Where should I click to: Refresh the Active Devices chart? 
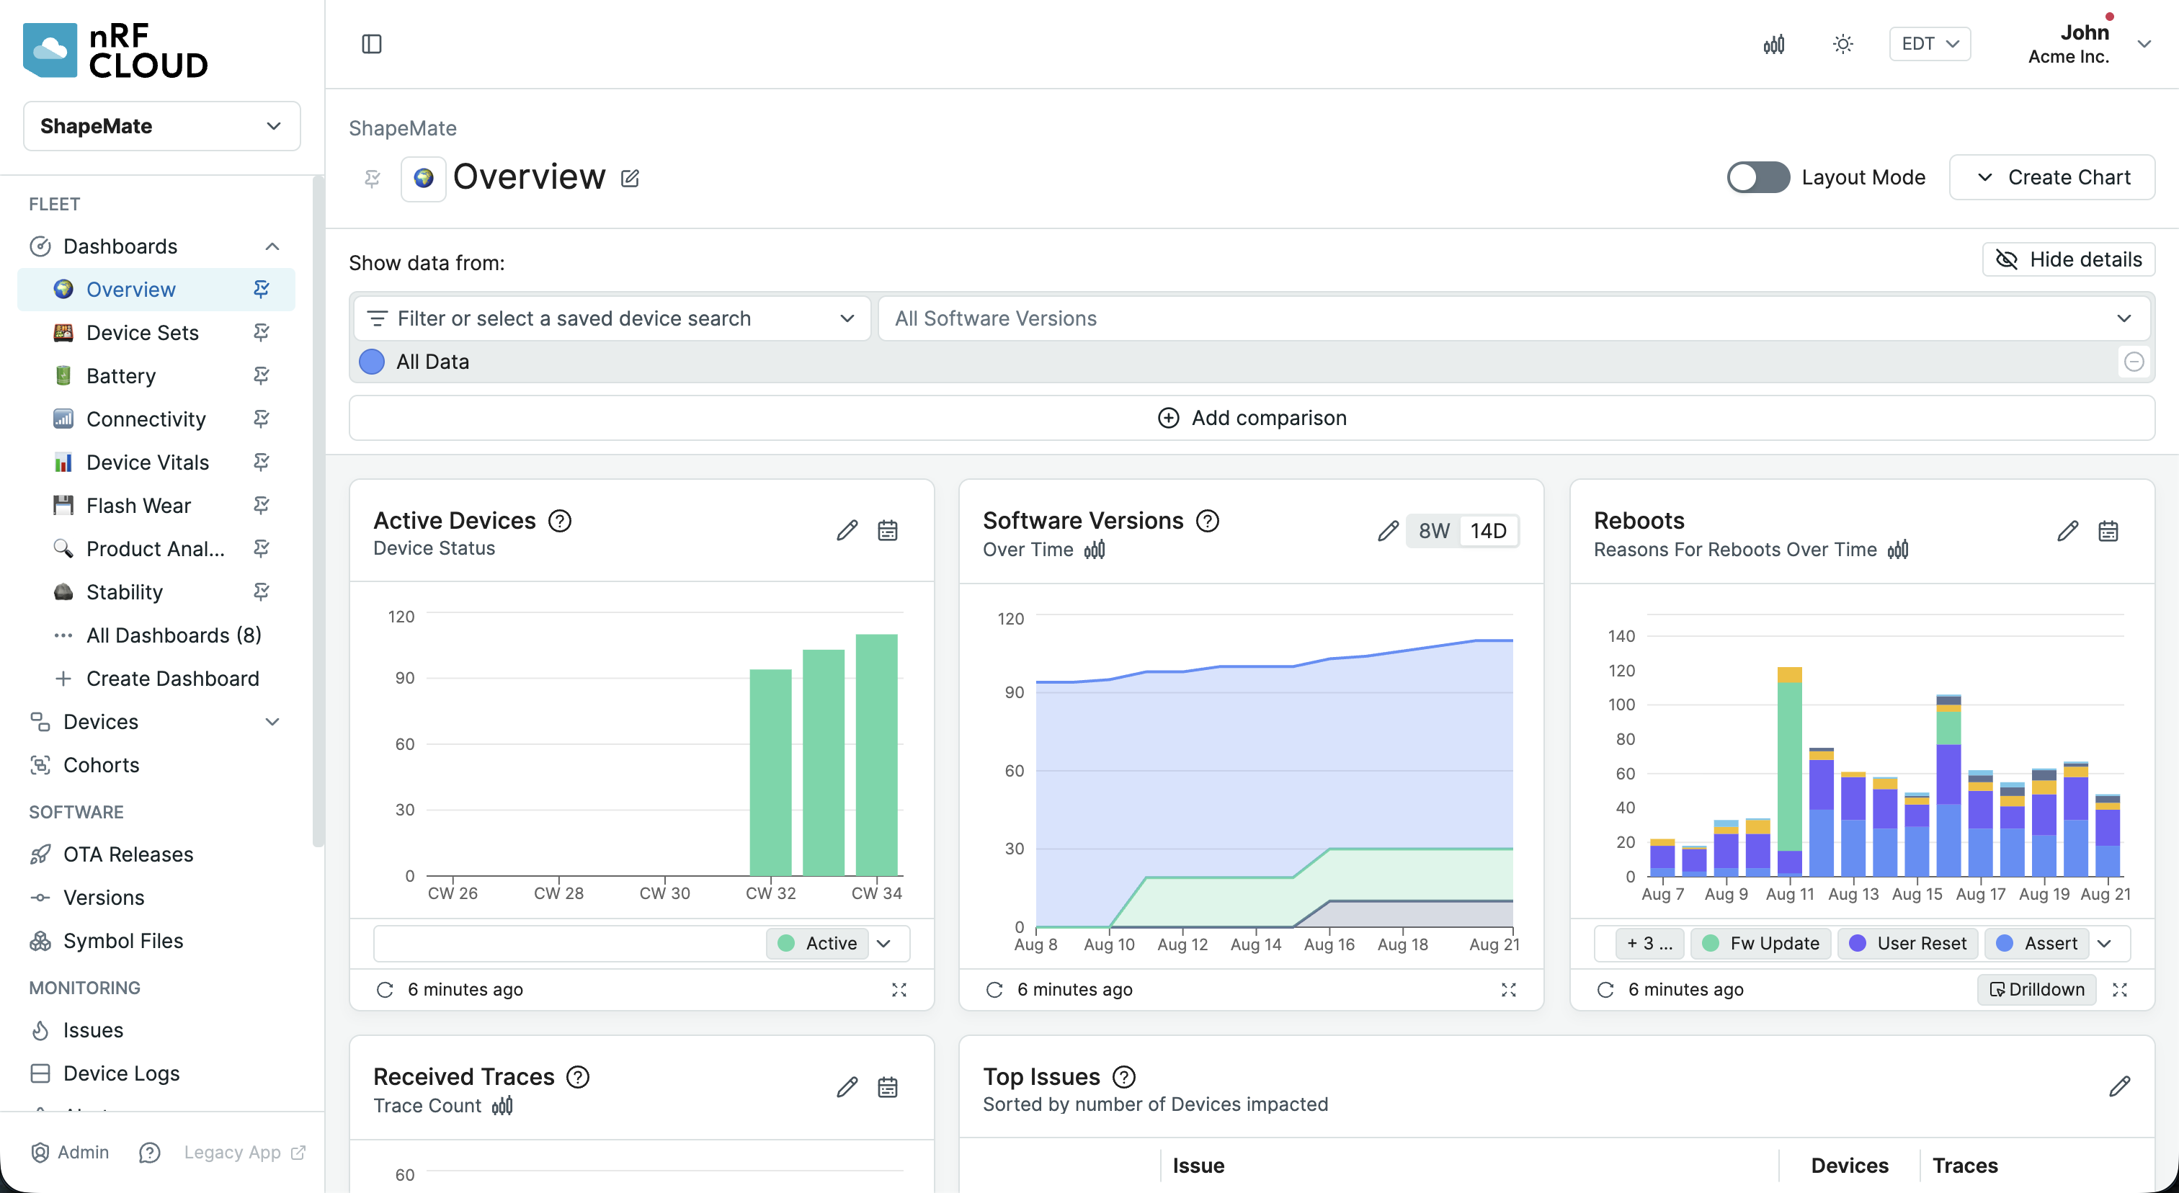coord(385,989)
